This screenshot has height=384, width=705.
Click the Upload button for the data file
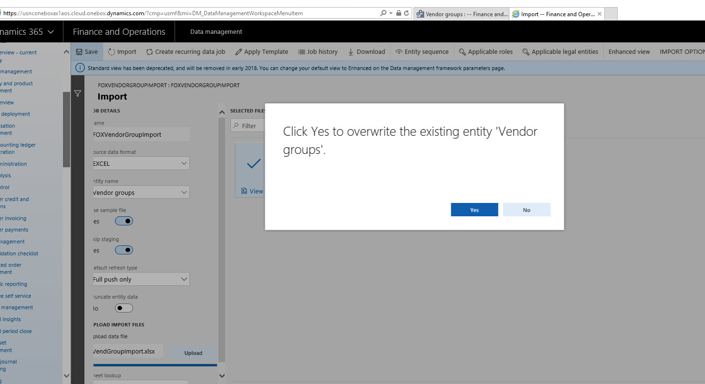193,353
